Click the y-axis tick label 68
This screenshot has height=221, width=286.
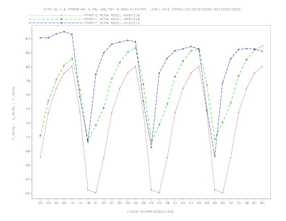pos(28,151)
